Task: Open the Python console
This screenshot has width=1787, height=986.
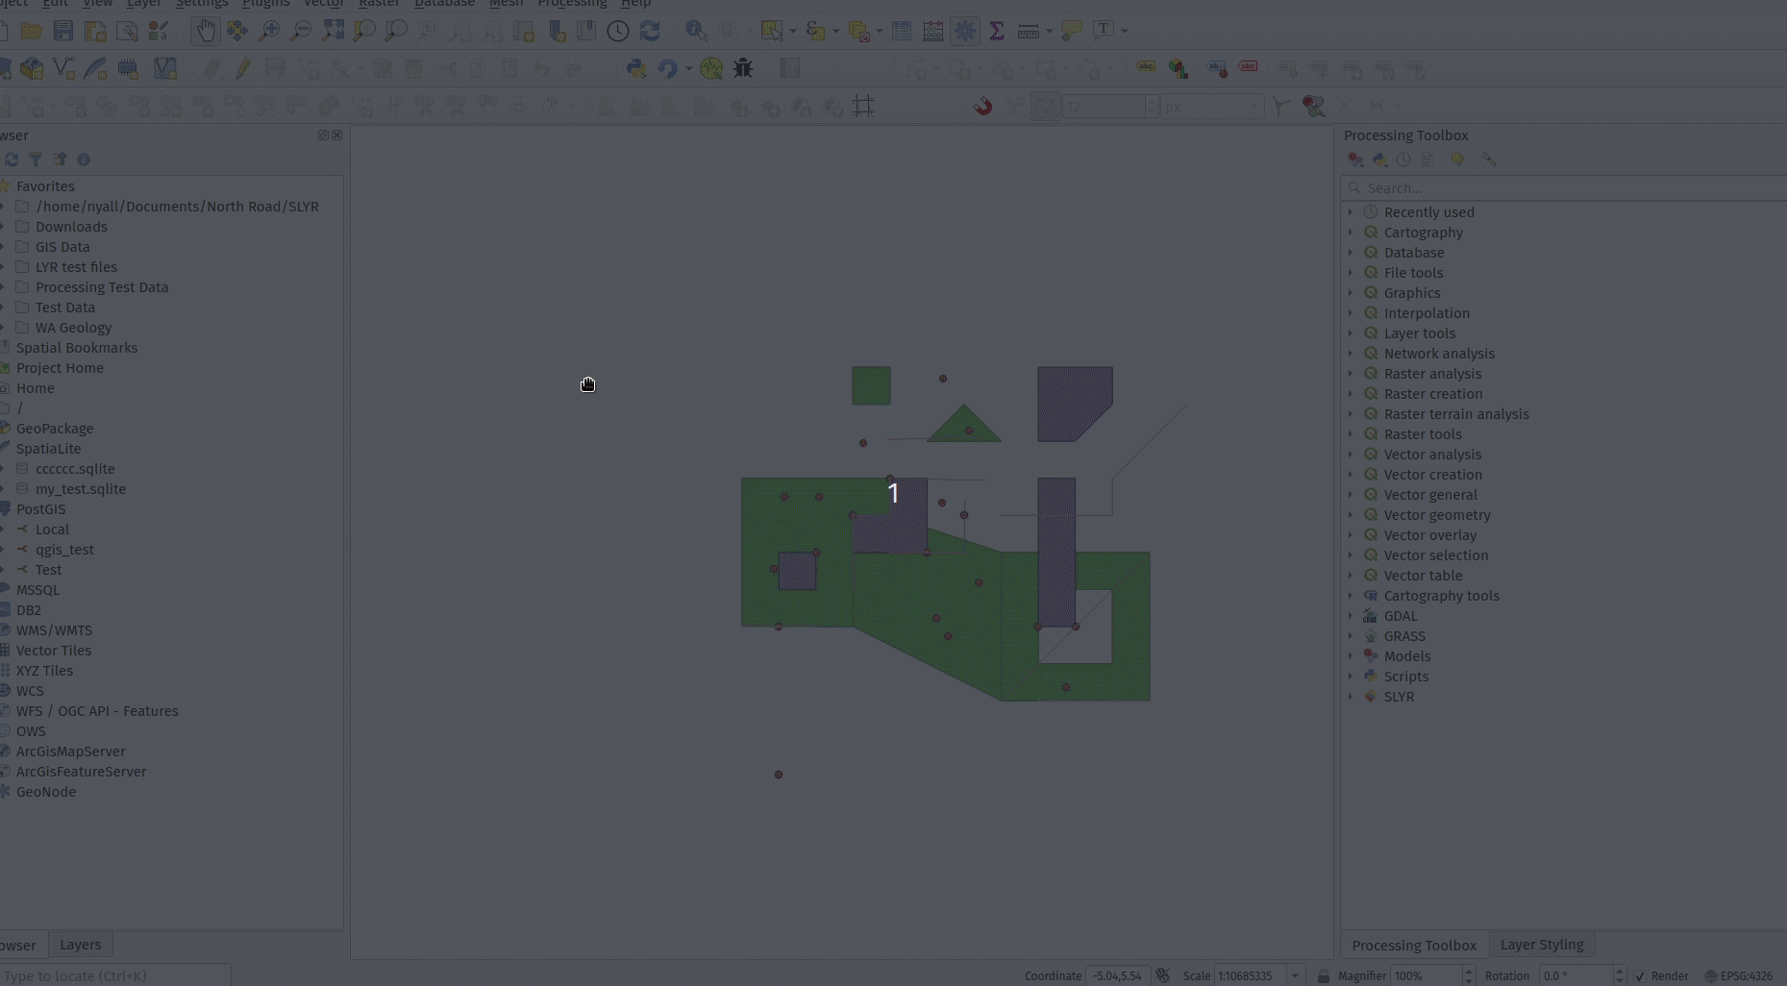Action: [635, 68]
